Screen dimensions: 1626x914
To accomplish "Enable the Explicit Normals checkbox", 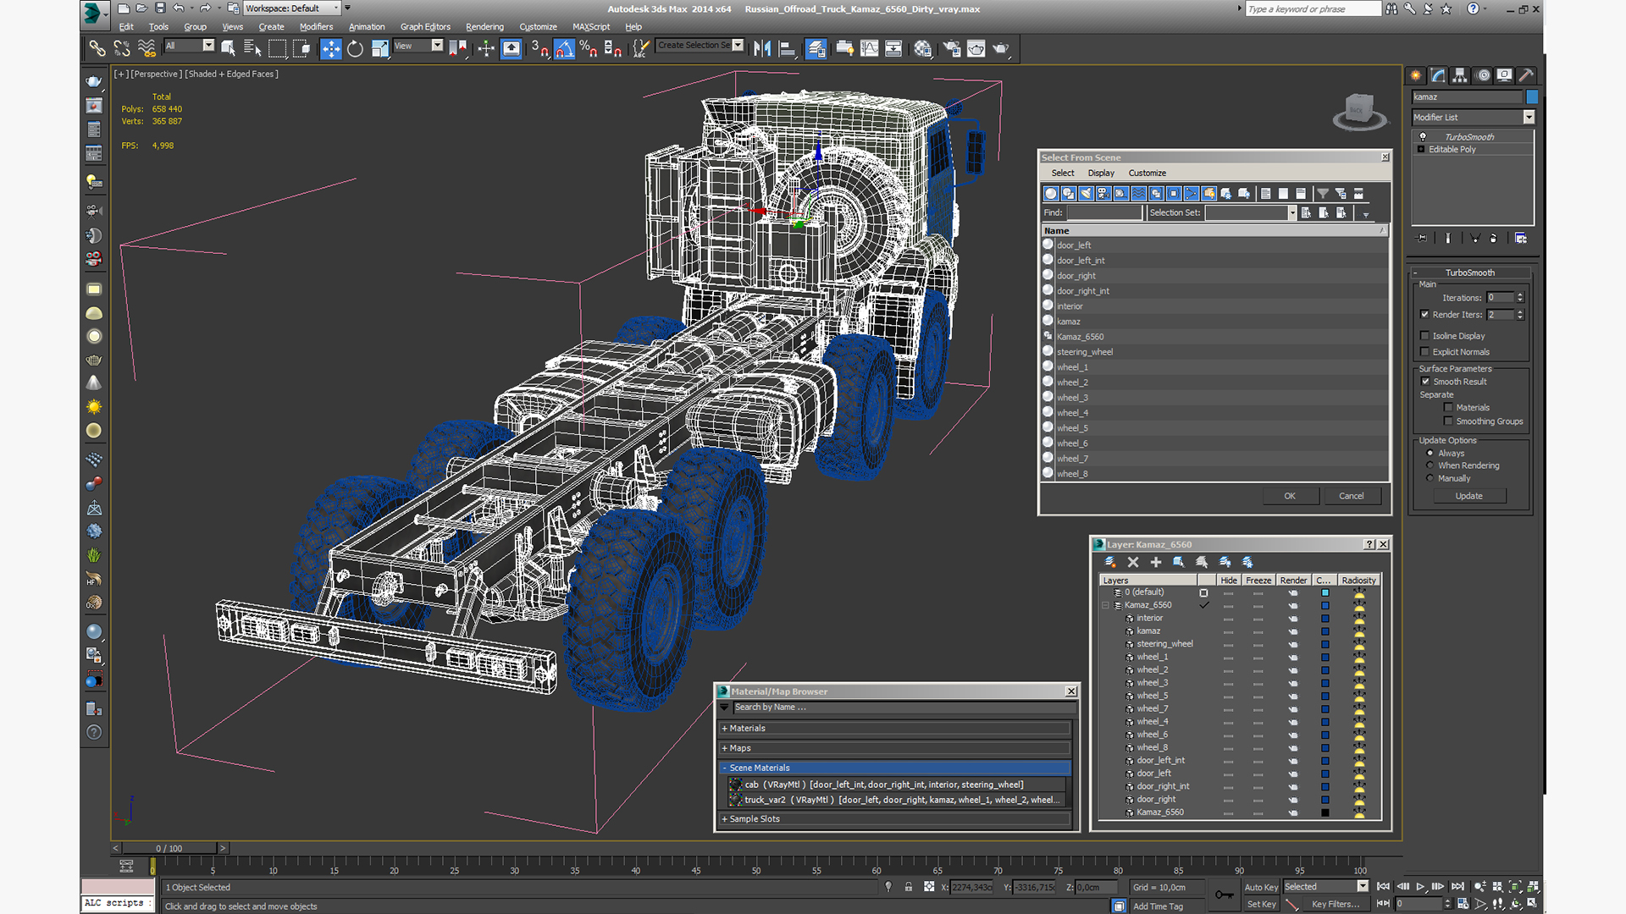I will coord(1424,352).
